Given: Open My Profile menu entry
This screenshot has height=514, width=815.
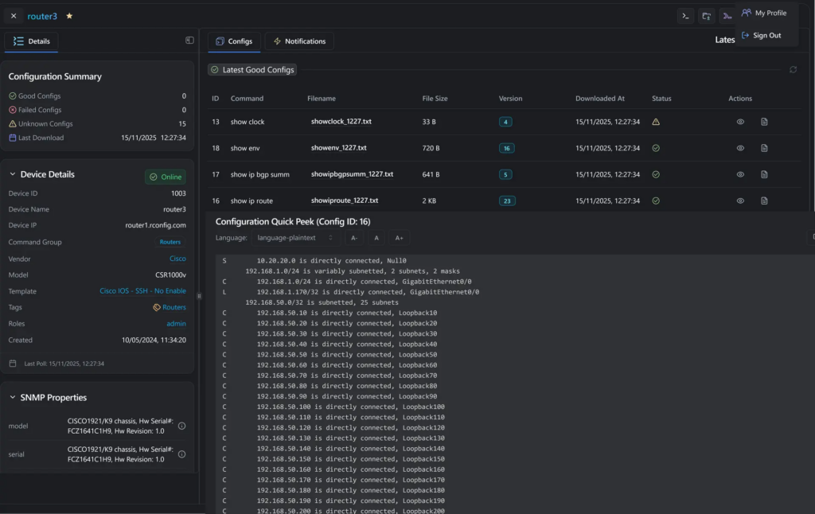Looking at the screenshot, I should click(x=764, y=13).
